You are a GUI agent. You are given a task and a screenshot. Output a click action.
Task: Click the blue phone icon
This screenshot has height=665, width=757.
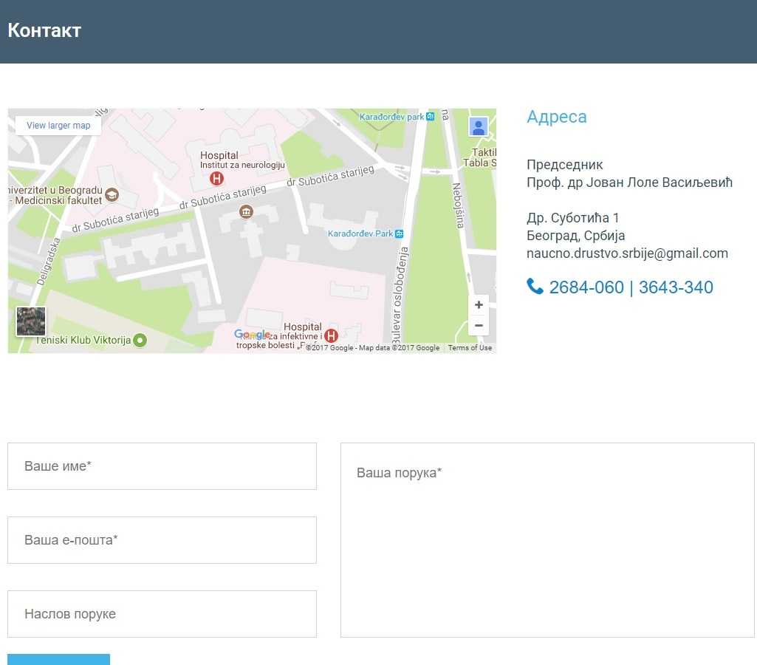pyautogui.click(x=535, y=287)
